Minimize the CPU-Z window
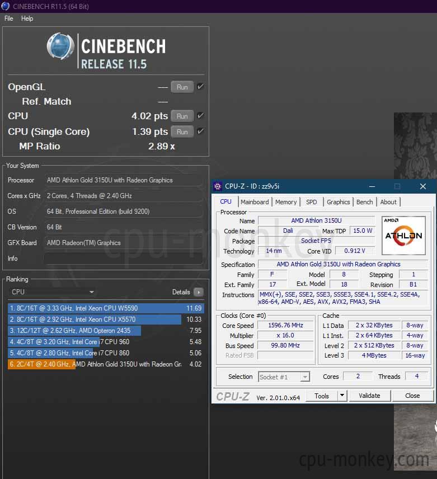Screen dimensions: 437x479 coord(372,186)
